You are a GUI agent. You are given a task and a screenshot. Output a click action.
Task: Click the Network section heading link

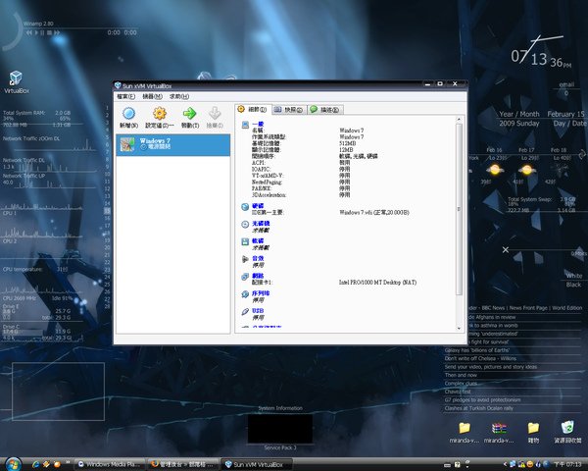pos(258,276)
